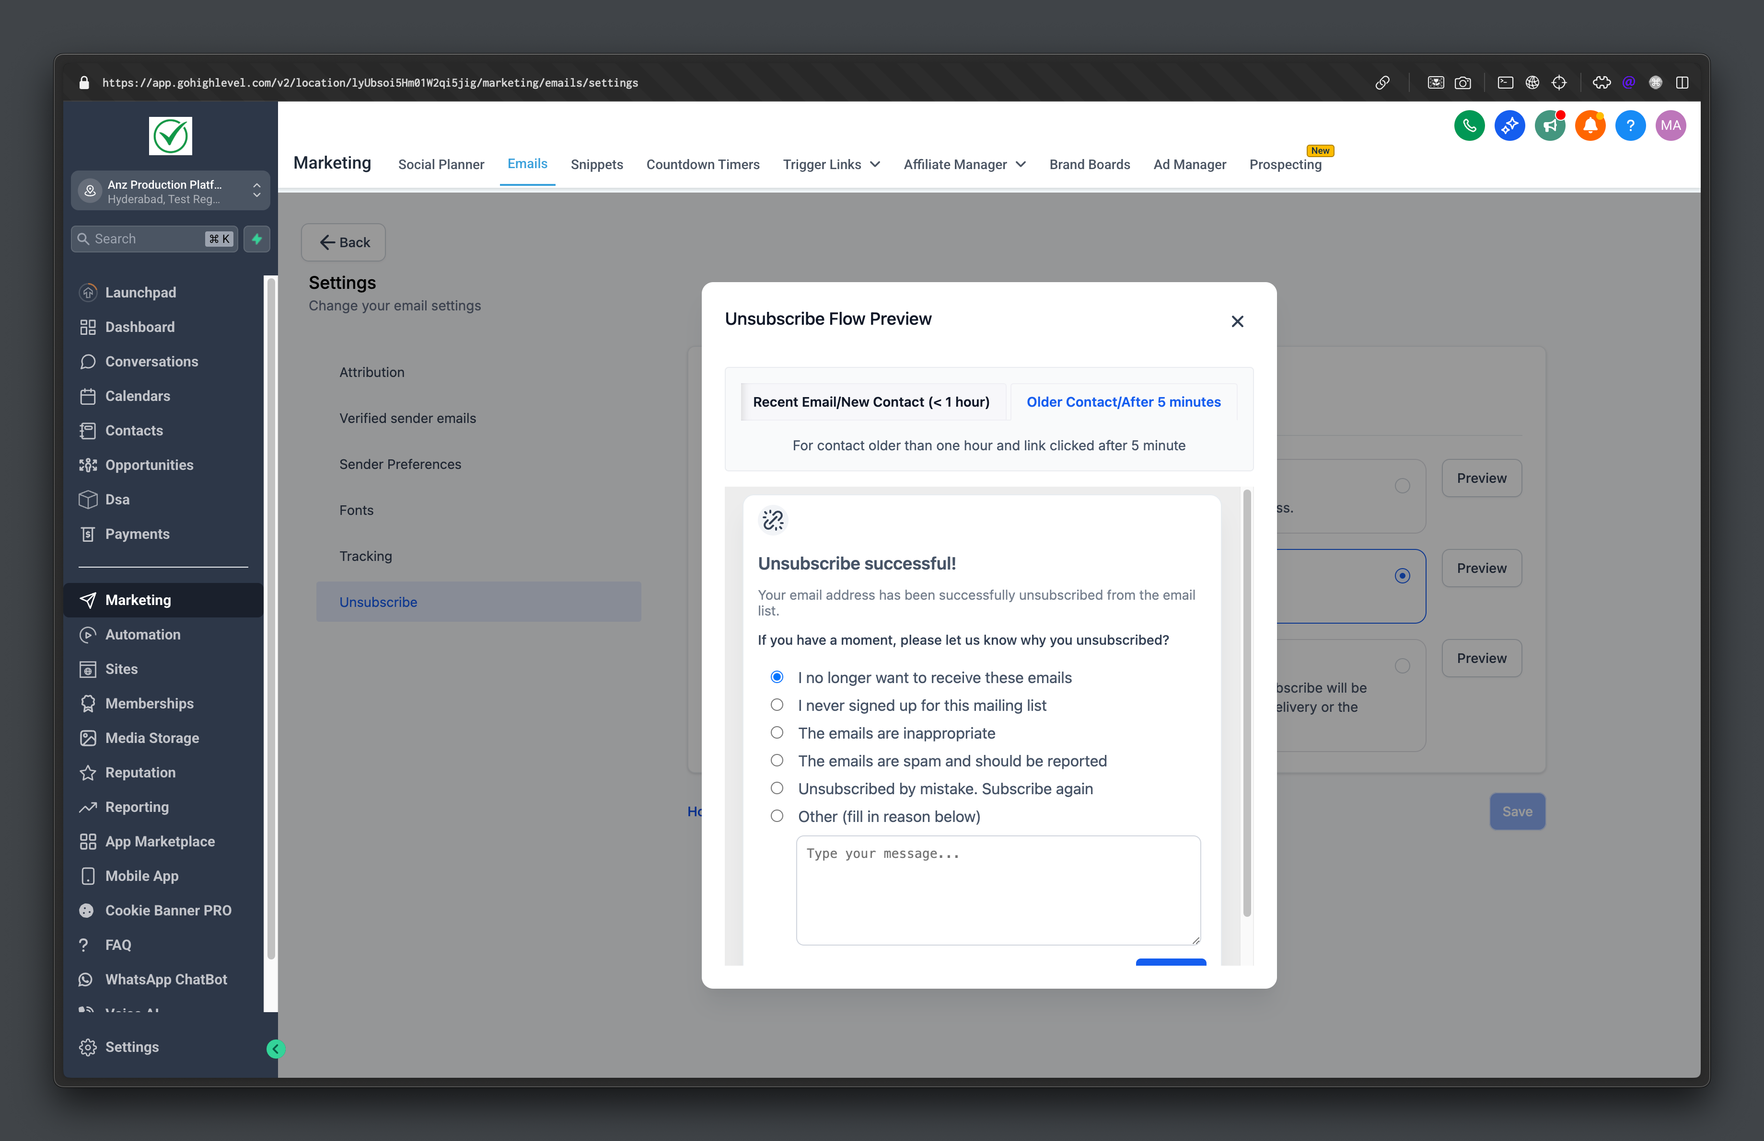
Task: Click the Back button
Action: (x=343, y=242)
